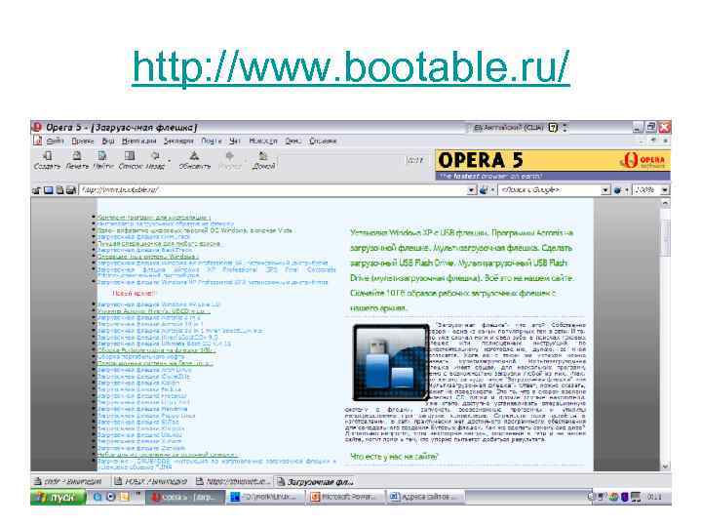This screenshot has width=702, height=527.
Task: Click the Пуск start button
Action: (x=58, y=497)
